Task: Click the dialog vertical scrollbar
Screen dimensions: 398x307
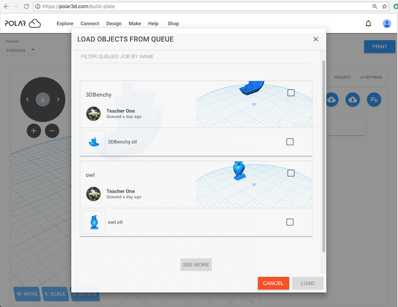Action: click(323, 156)
